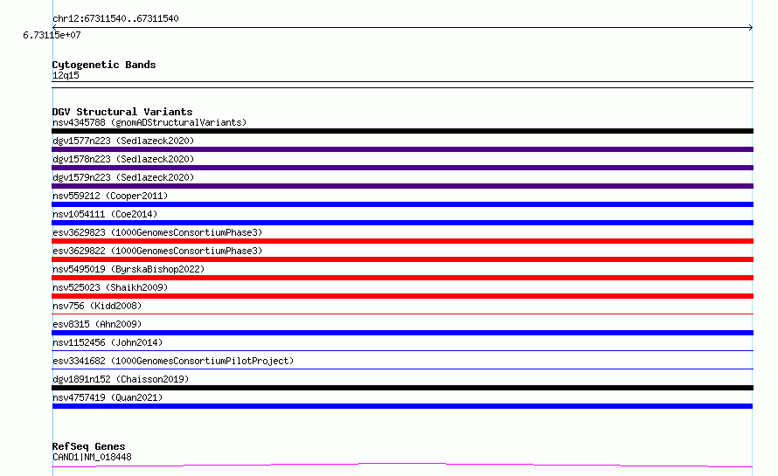Click the magenta CAND1 gene line
The width and height of the screenshot is (778, 476).
(402, 466)
